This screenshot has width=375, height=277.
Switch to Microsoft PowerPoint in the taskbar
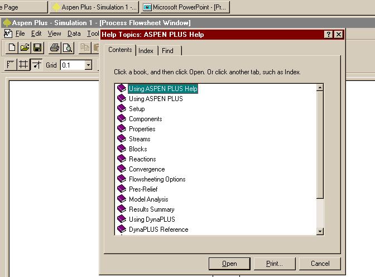click(x=184, y=7)
